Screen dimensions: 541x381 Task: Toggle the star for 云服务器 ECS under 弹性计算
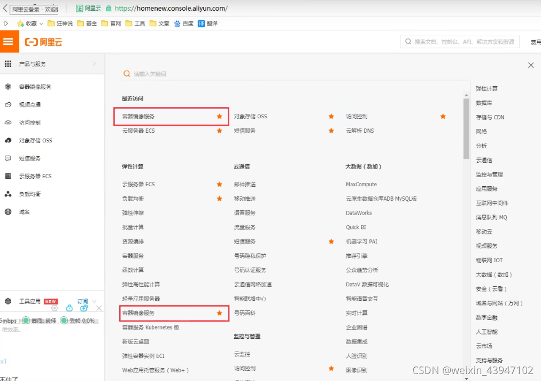coord(219,185)
